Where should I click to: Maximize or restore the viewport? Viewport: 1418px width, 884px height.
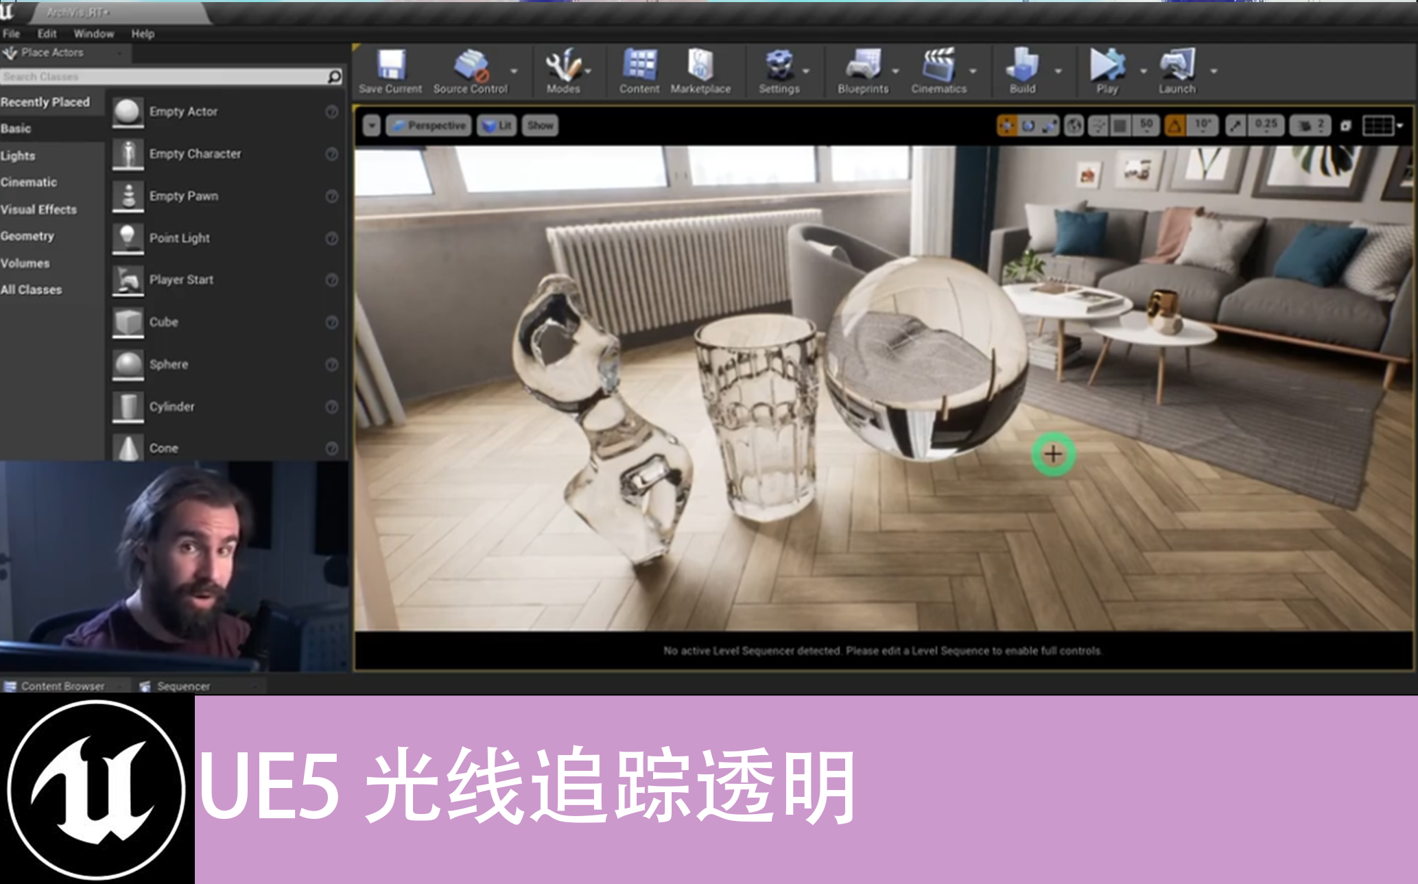point(1345,126)
